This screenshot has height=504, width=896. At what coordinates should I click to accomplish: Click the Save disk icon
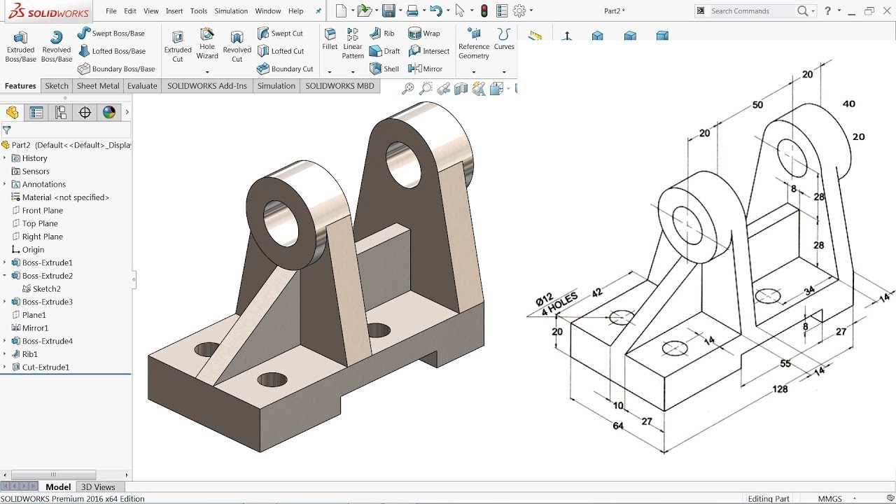tap(388, 10)
